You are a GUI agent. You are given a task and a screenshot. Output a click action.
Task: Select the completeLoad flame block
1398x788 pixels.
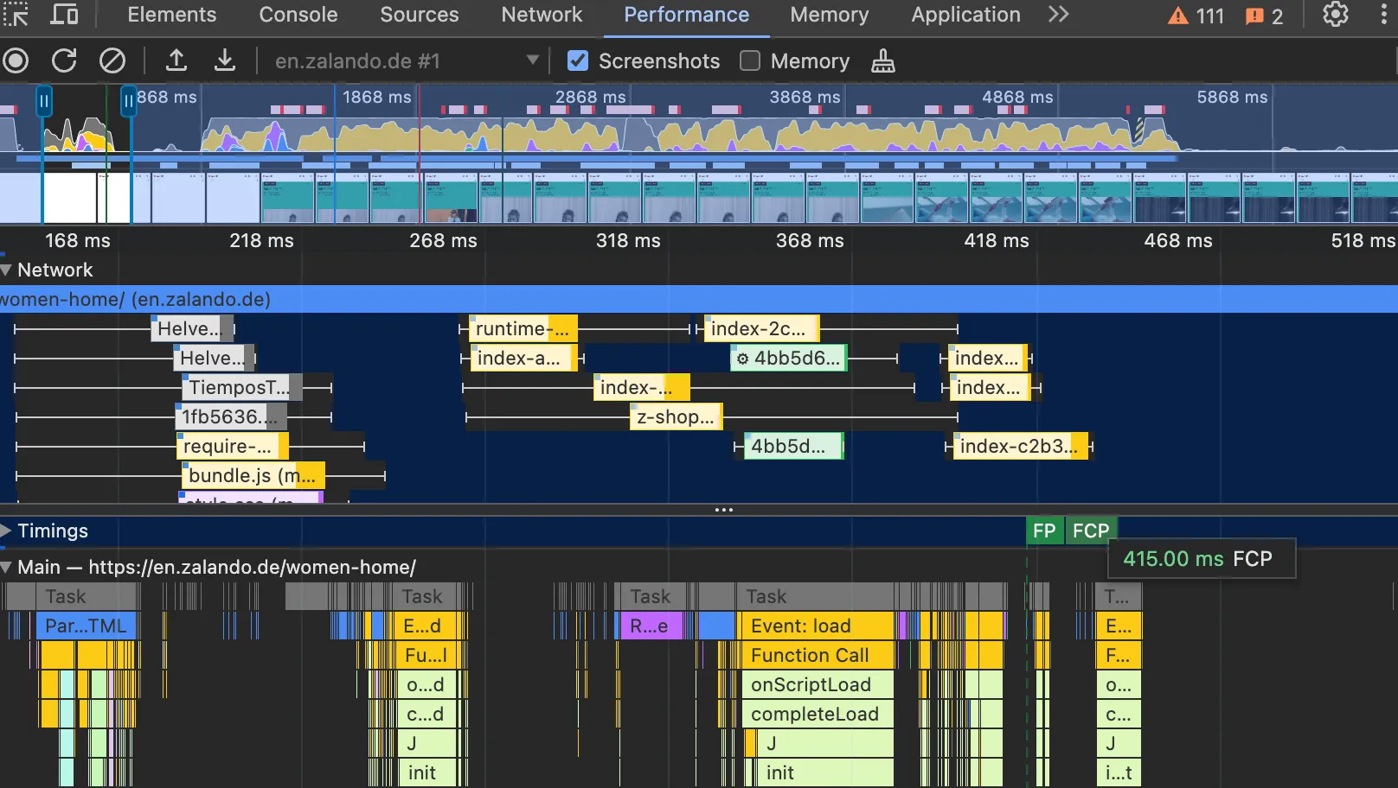[x=817, y=714]
